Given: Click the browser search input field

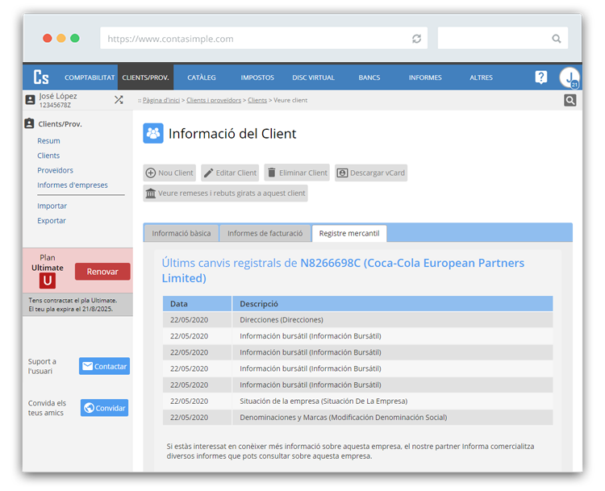Looking at the screenshot, I should pos(503,38).
